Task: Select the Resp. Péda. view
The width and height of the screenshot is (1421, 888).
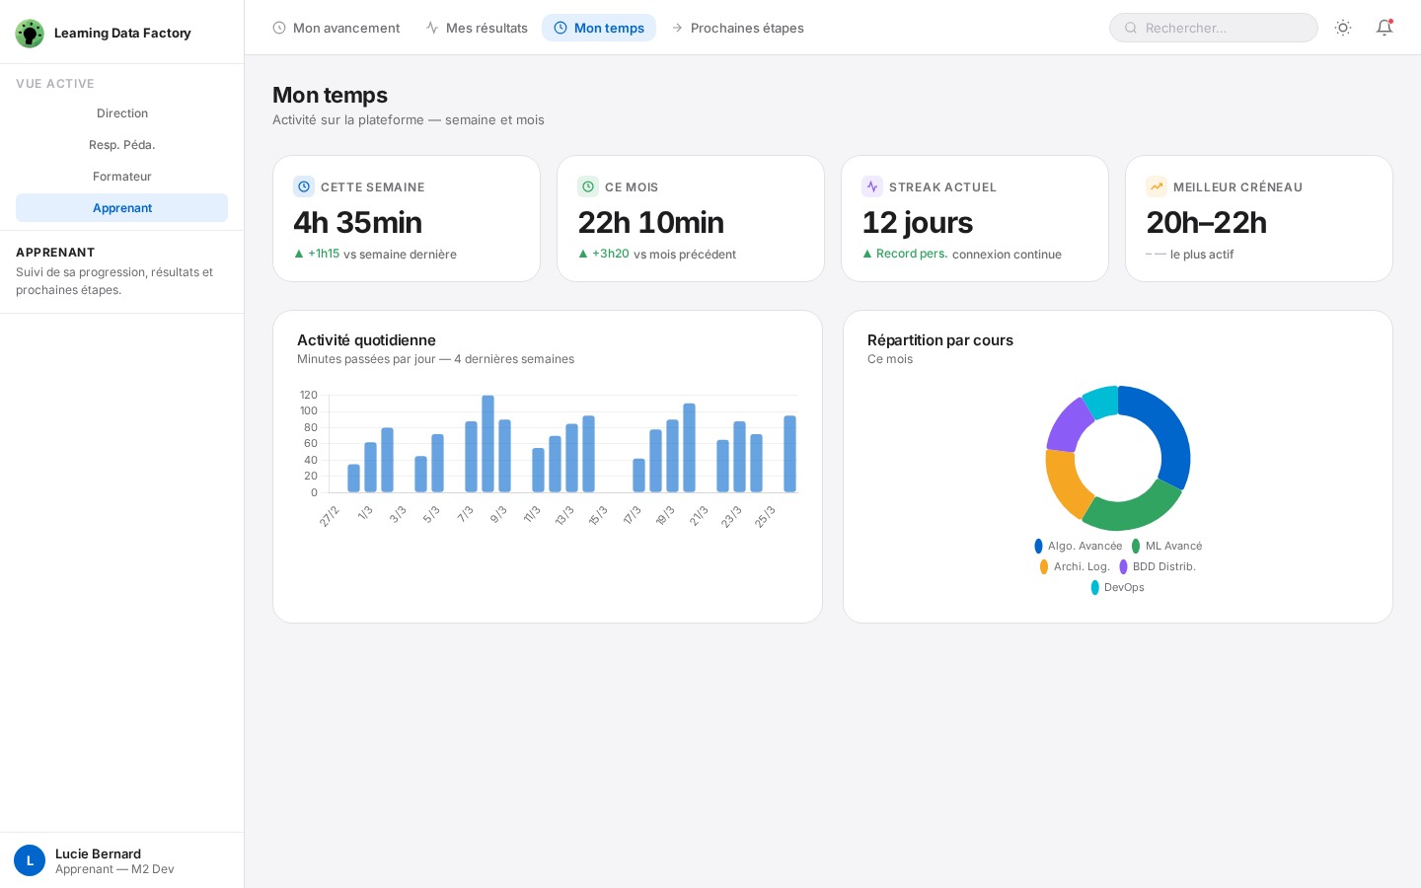Action: tap(122, 145)
